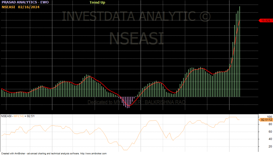Click the Trend Up status label
Viewport: 273px width, 155px height.
click(x=97, y=2)
